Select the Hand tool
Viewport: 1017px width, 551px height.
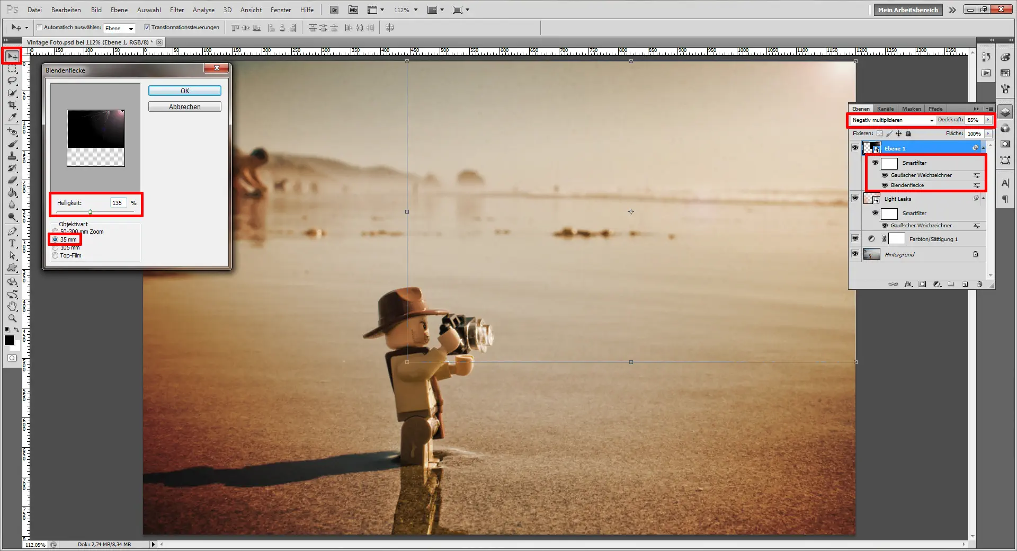12,306
